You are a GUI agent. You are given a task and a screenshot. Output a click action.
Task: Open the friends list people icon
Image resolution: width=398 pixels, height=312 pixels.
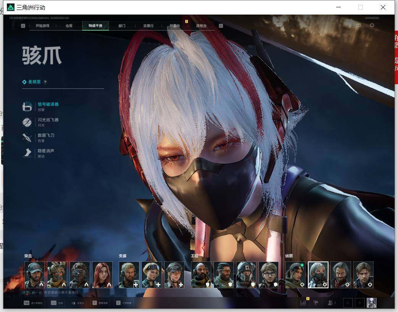click(331, 303)
